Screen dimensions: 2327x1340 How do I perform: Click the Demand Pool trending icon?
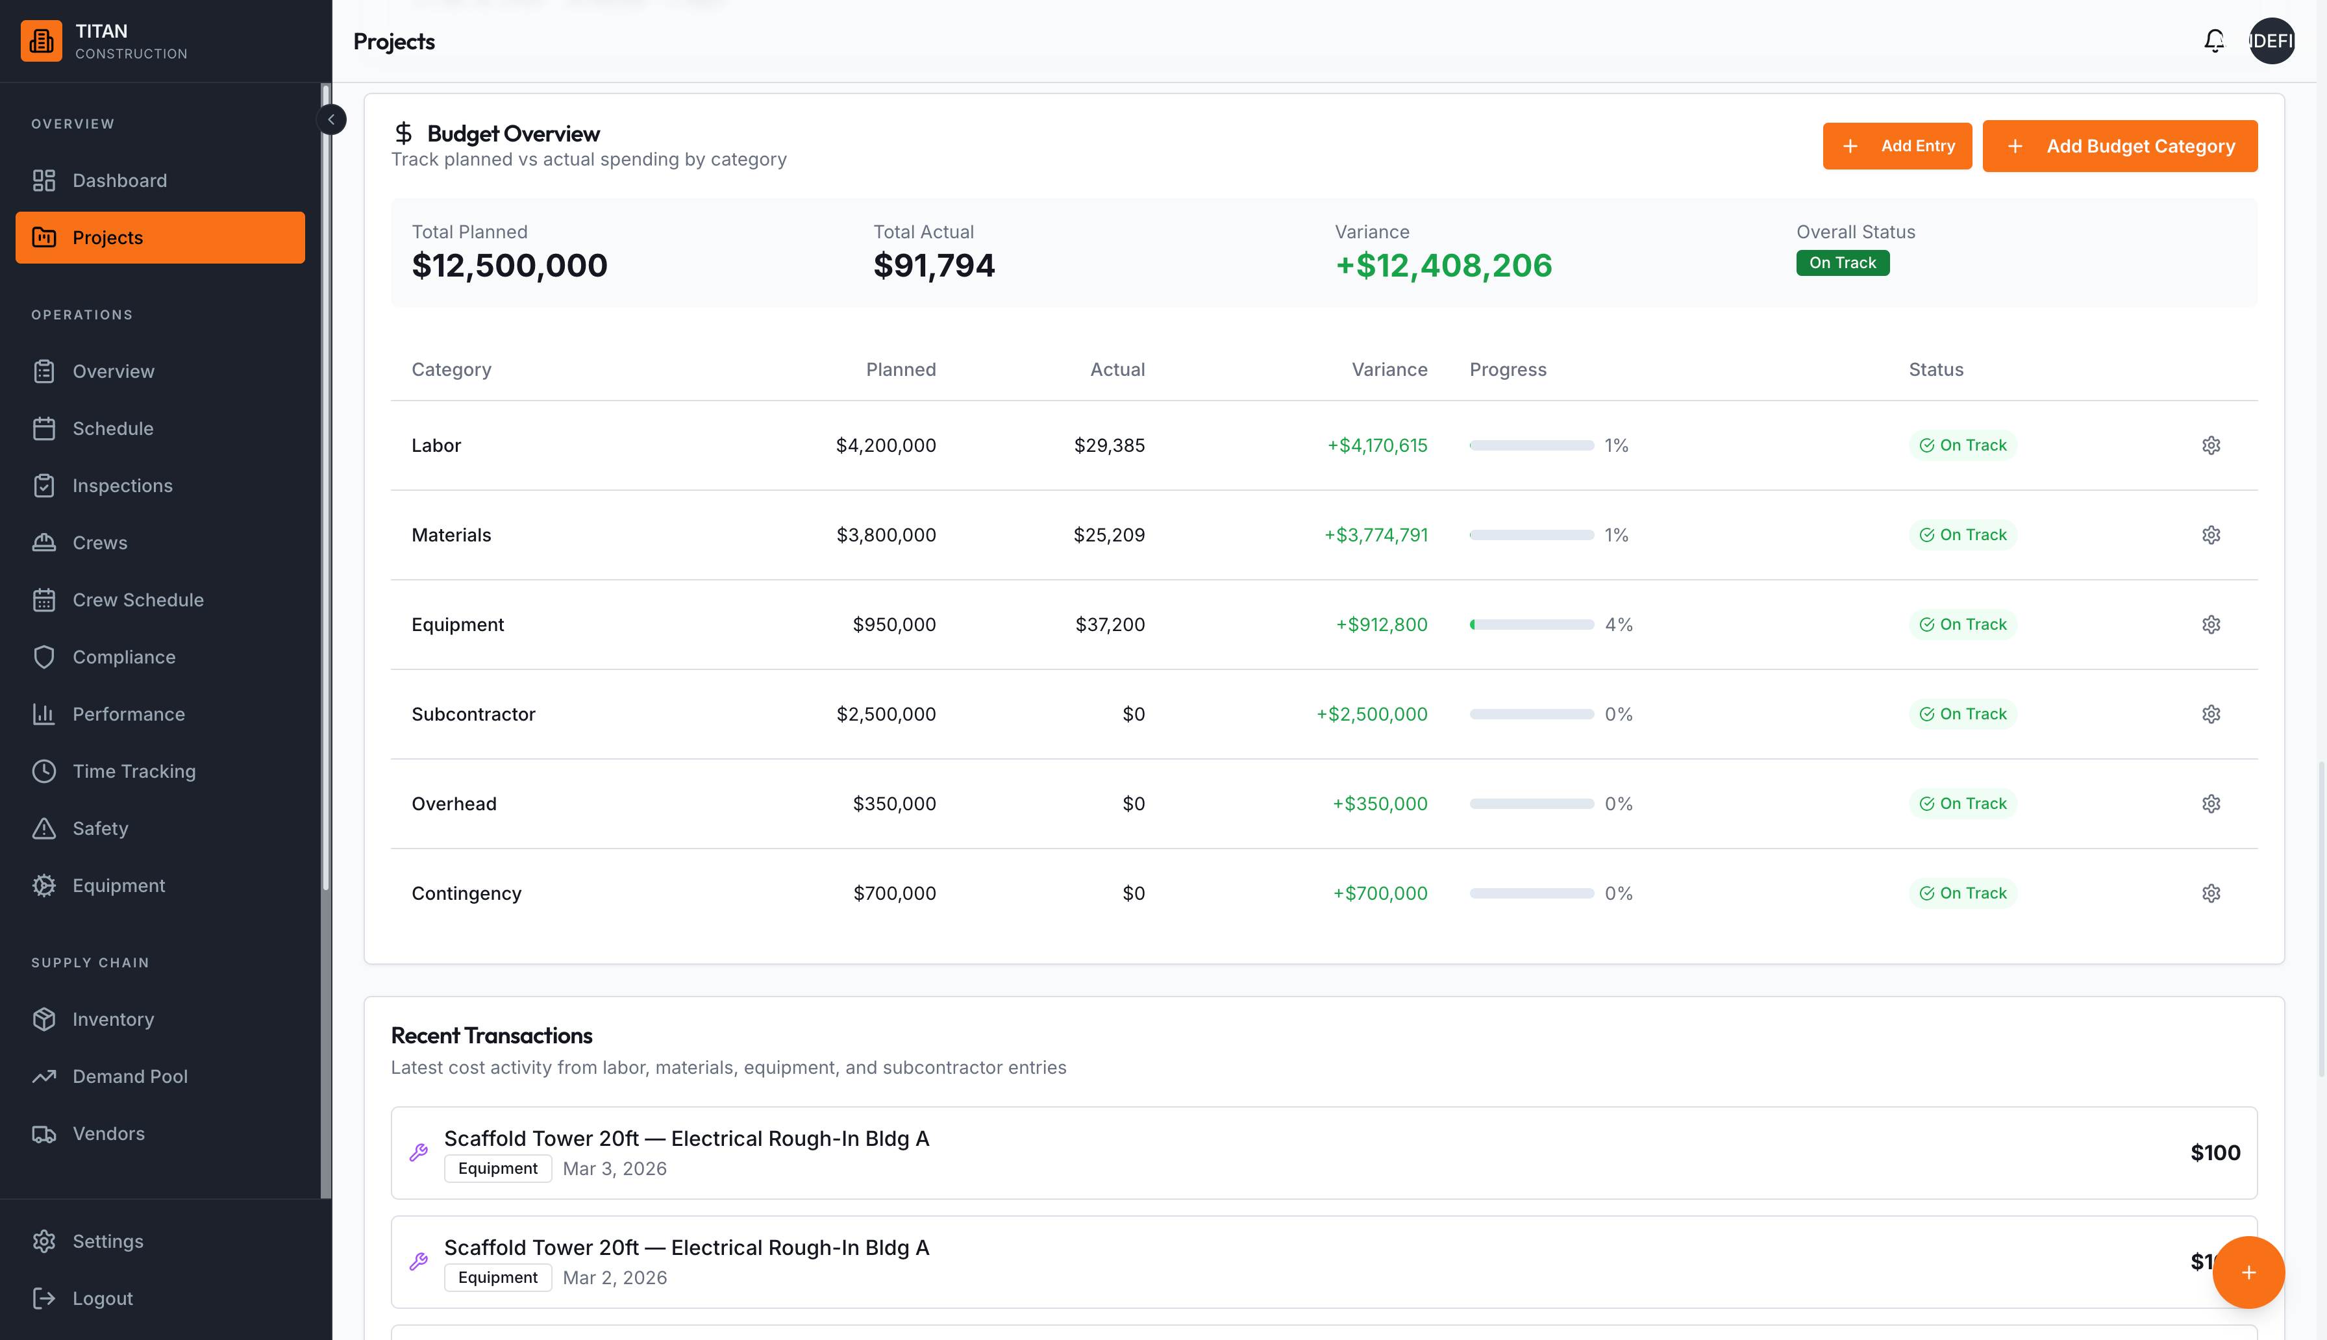click(44, 1077)
